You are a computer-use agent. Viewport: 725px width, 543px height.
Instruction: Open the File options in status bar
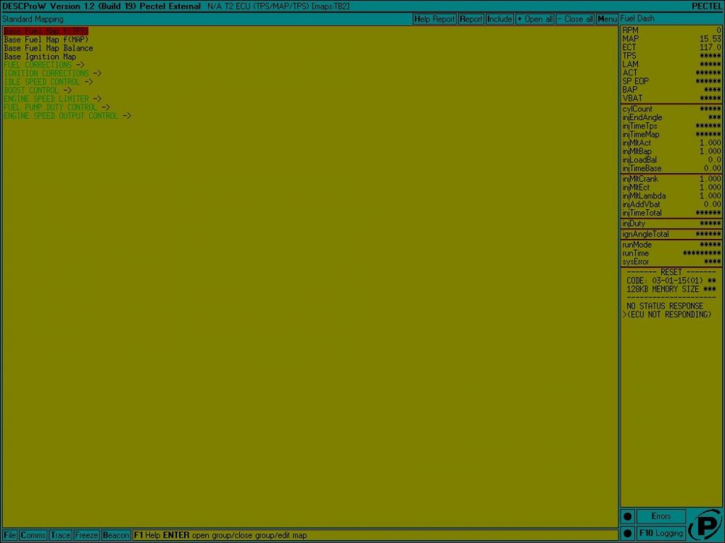(x=9, y=534)
